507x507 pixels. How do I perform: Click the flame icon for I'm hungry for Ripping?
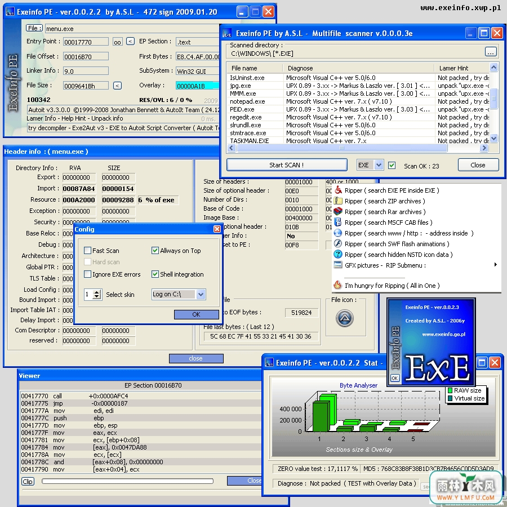pyautogui.click(x=338, y=285)
